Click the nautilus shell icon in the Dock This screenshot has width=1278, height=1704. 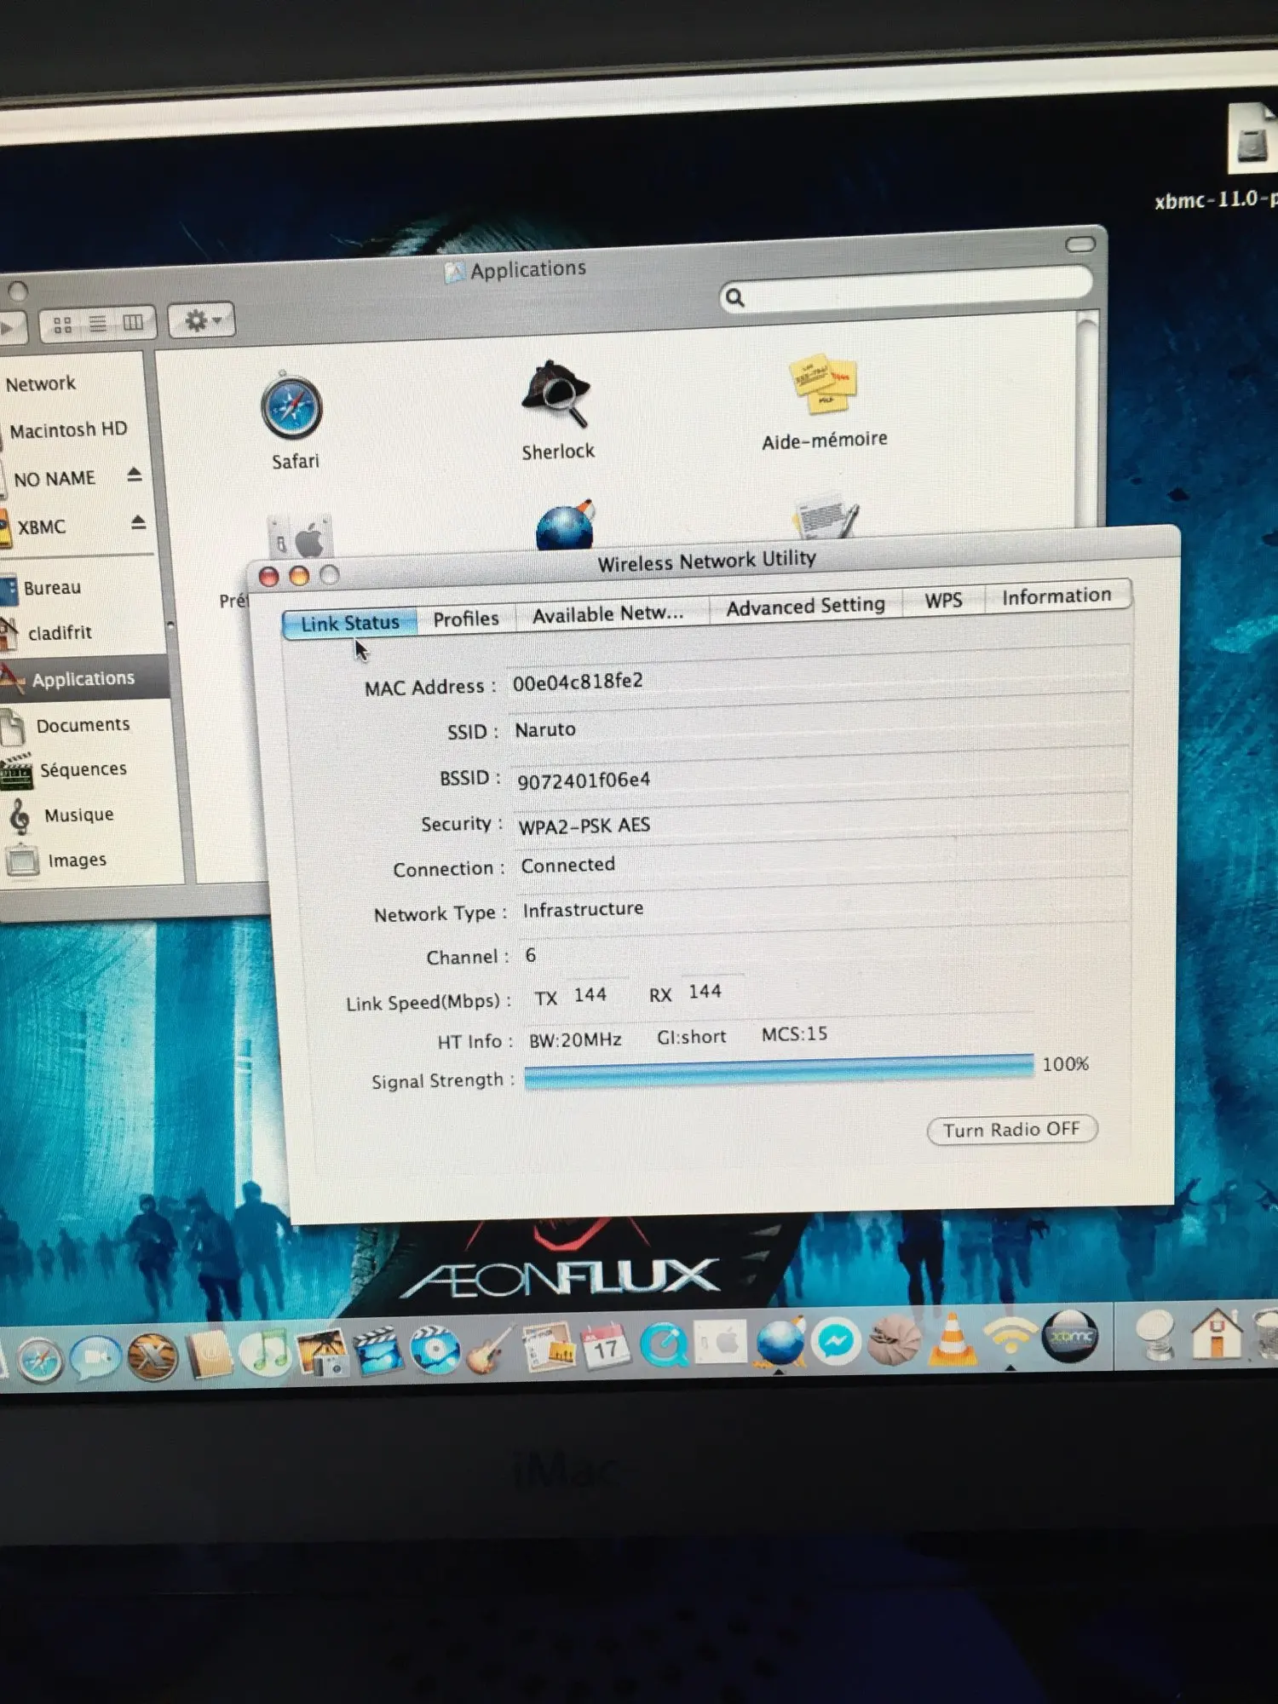pyautogui.click(x=893, y=1339)
